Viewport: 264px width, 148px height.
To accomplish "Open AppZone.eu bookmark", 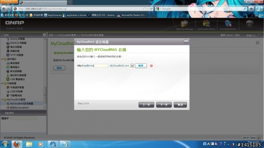I will point(53,15).
